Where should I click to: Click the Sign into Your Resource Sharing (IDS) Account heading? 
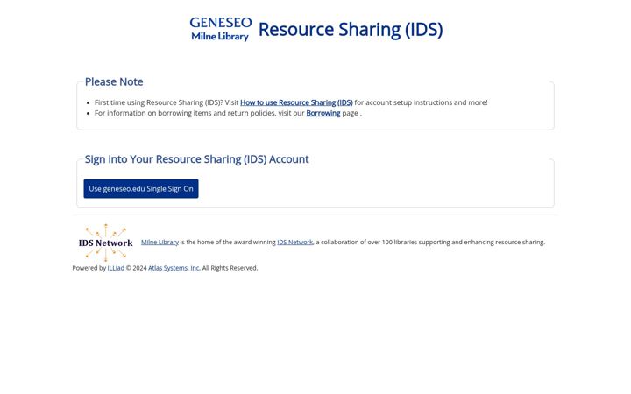[x=197, y=159]
